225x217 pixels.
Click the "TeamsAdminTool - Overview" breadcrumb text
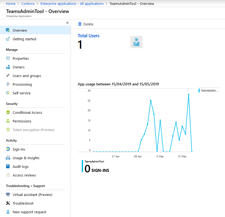click(x=132, y=4)
